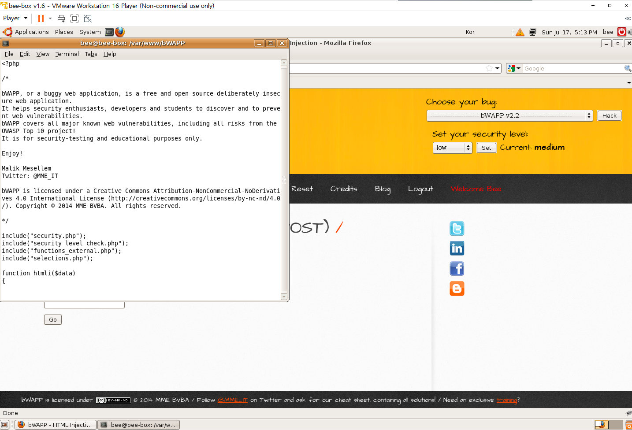Open the @MME_IT Twitter link in footer
Image resolution: width=632 pixels, height=430 pixels.
tap(233, 400)
